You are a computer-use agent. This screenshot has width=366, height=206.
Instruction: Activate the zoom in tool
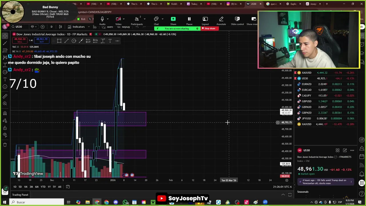pyautogui.click(x=5, y=103)
